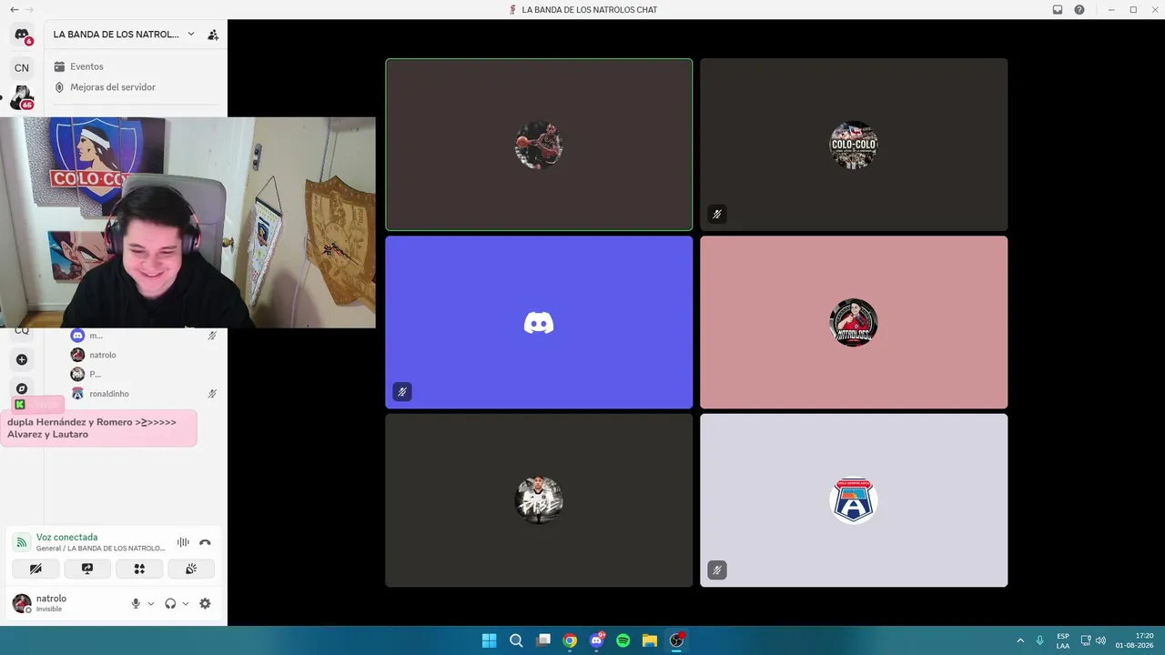The image size is (1165, 655).
Task: Add a new server
Action: (x=22, y=359)
